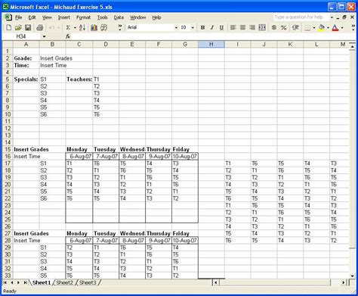Click the horizontal scrollbar right arrow
The width and height of the screenshot is (358, 296).
pyautogui.click(x=344, y=282)
